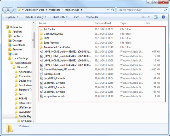
Task: Click the Search Media Player field
Action: point(140,10)
